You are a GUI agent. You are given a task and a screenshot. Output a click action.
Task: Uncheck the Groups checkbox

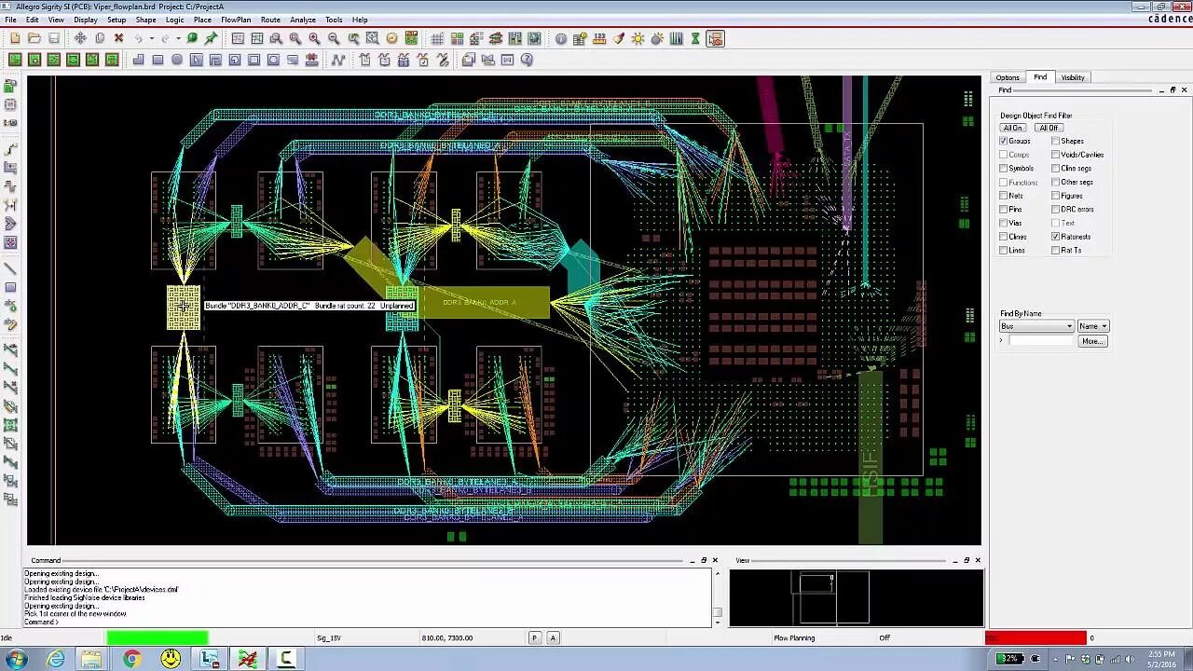click(1004, 141)
